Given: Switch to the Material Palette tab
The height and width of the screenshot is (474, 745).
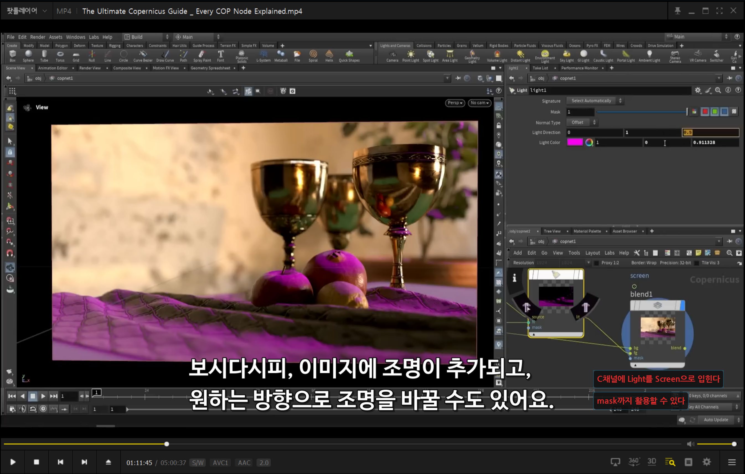Looking at the screenshot, I should tap(587, 231).
